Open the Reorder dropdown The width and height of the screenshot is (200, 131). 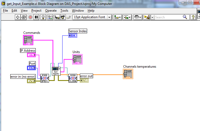(138, 17)
